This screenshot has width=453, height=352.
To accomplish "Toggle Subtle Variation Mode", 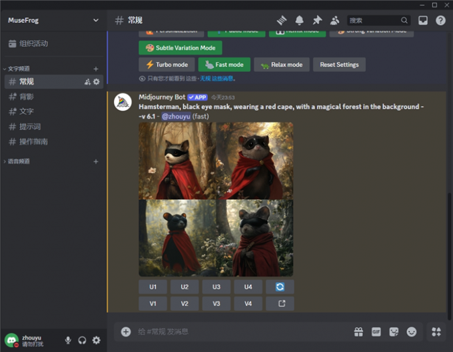I will pos(181,48).
